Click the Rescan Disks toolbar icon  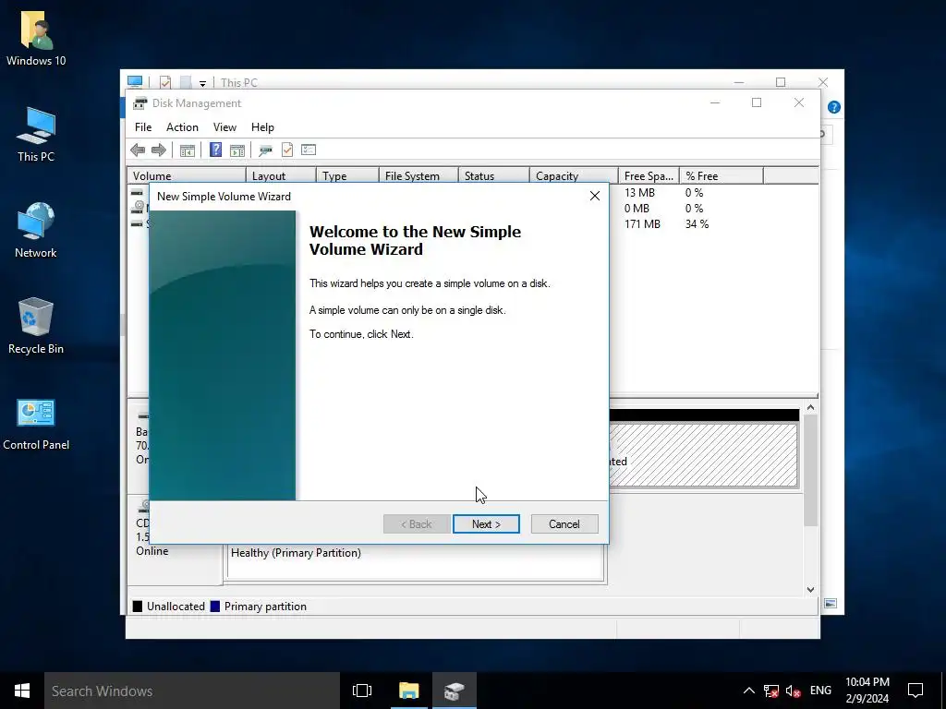tap(265, 150)
